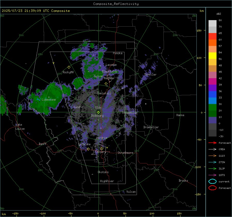Select the Cochrane label
The height and width of the screenshot is (217, 232).
tap(84, 144)
